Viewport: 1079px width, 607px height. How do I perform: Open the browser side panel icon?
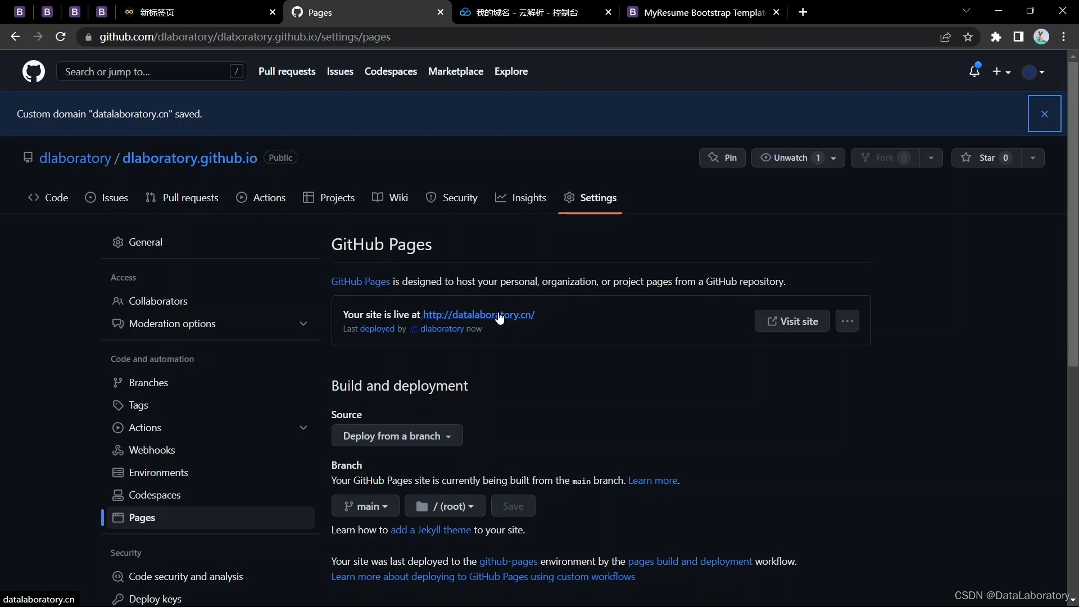1018,37
